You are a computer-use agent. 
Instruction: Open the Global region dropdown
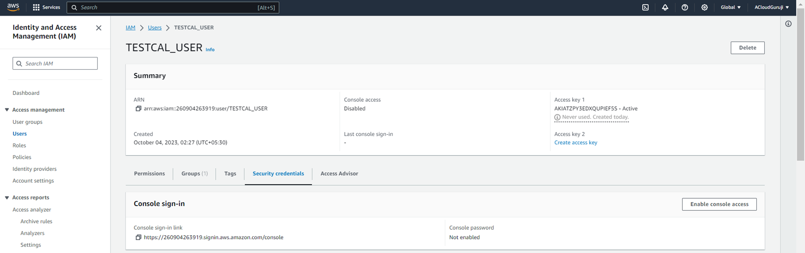point(730,7)
